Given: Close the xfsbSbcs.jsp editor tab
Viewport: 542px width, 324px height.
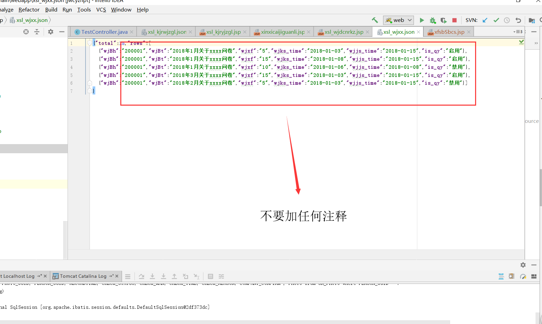Looking at the screenshot, I should pyautogui.click(x=469, y=31).
